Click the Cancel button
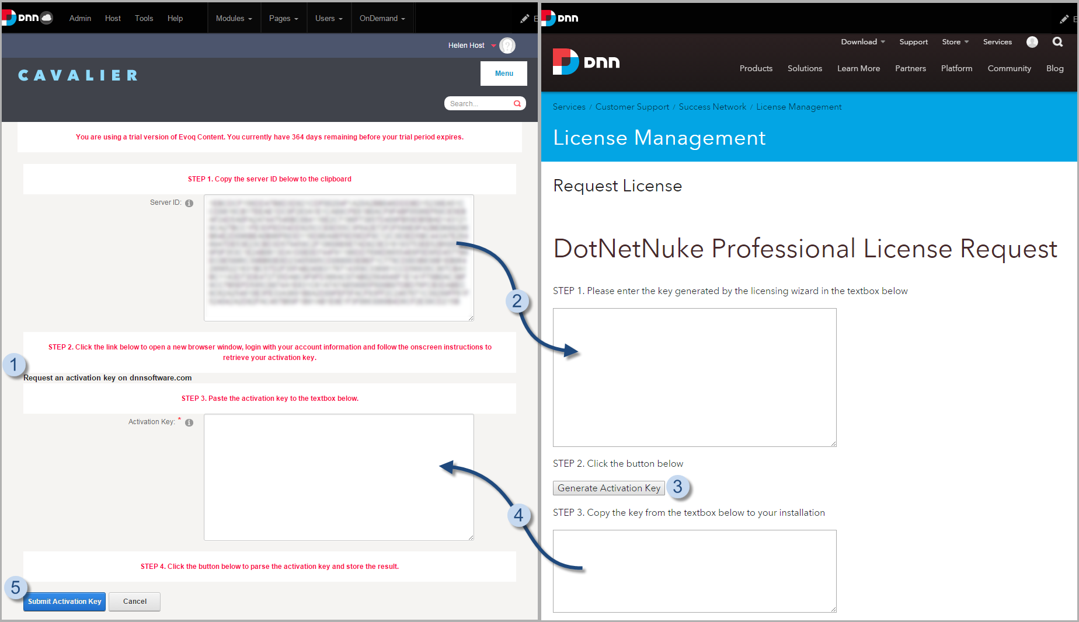This screenshot has height=622, width=1079. click(x=135, y=602)
